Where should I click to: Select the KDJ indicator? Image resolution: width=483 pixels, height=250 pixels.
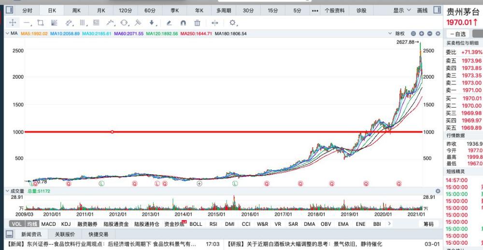click(x=66, y=224)
